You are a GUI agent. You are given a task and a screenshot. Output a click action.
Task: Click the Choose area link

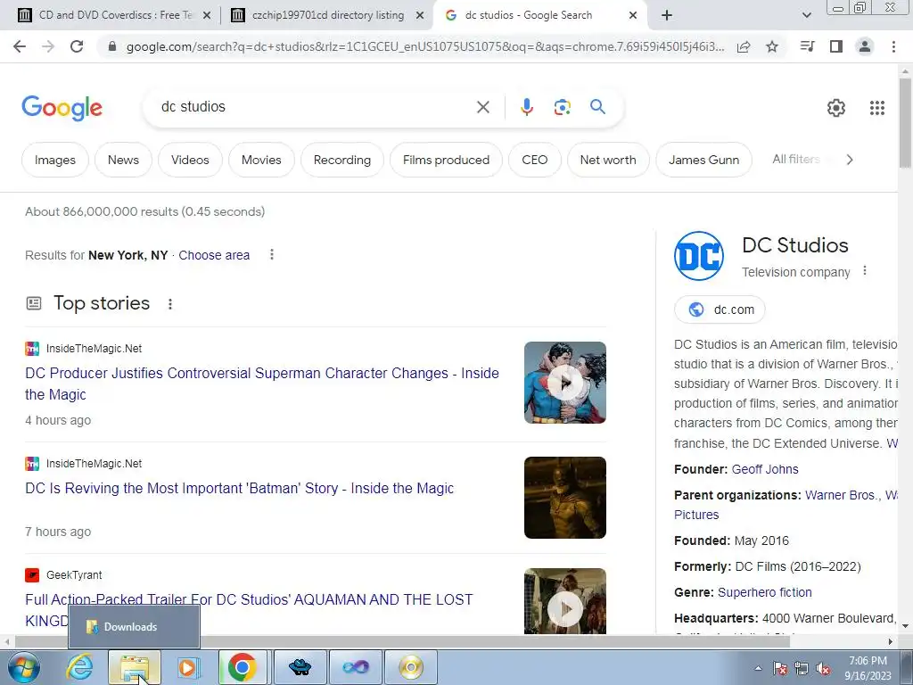tap(214, 255)
